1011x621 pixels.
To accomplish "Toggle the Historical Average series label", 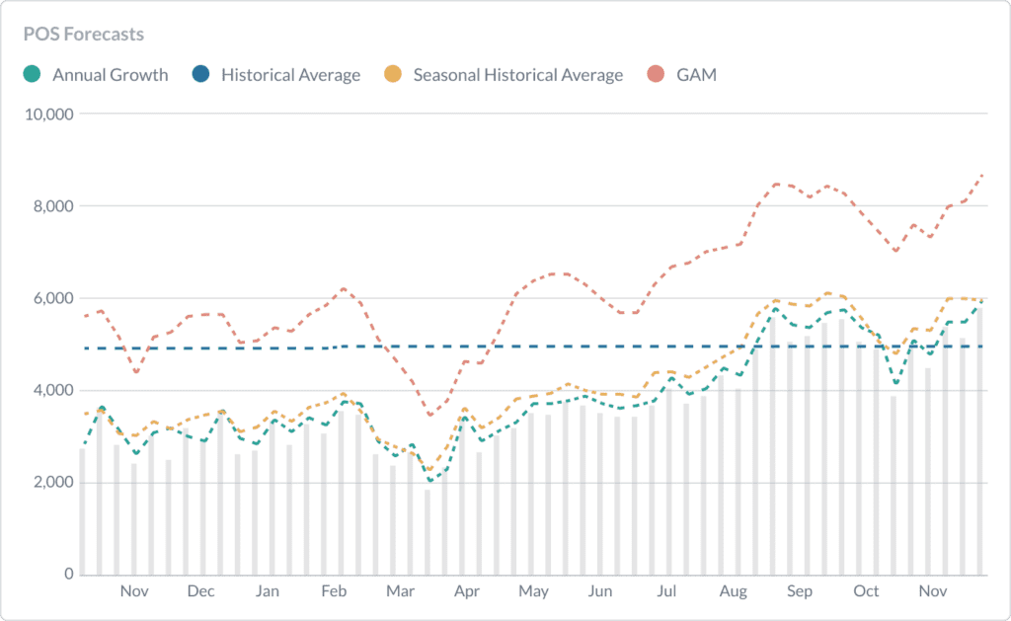I will [290, 75].
